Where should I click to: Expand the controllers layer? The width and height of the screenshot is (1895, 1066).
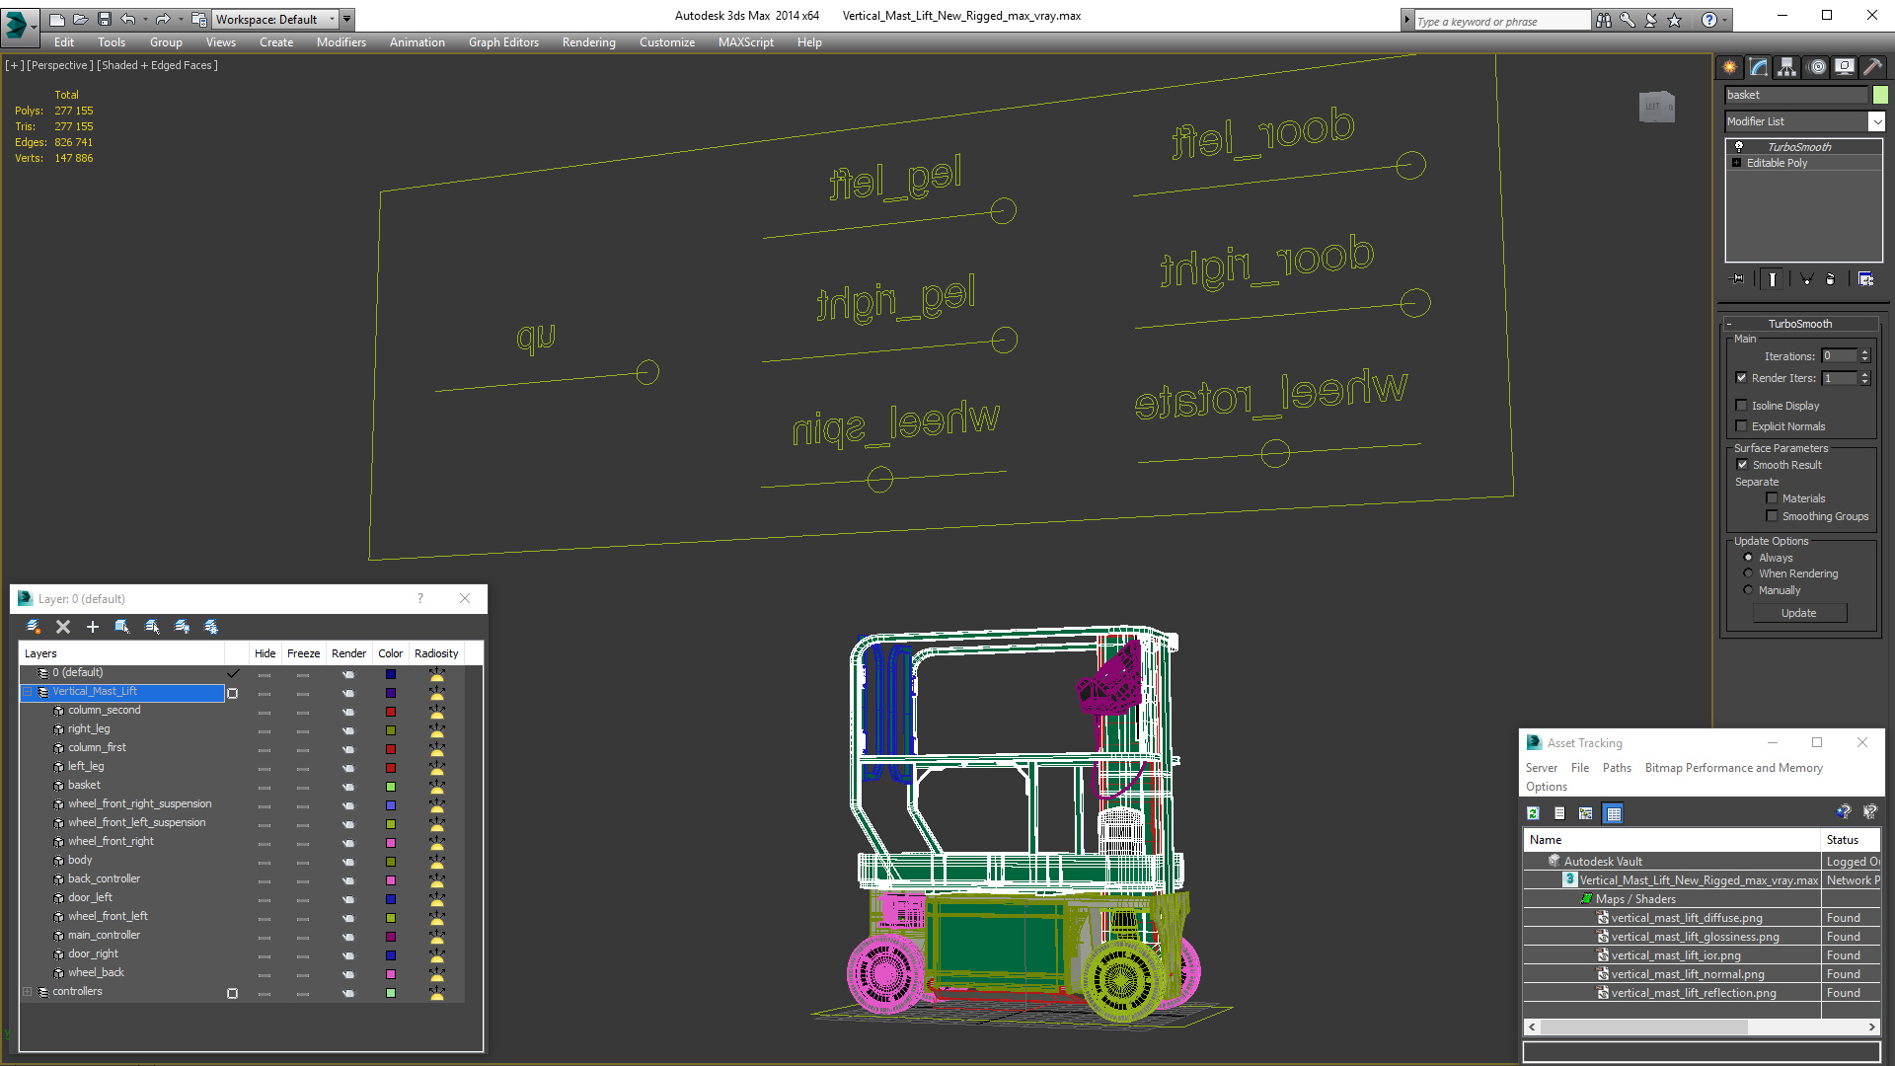tap(28, 992)
